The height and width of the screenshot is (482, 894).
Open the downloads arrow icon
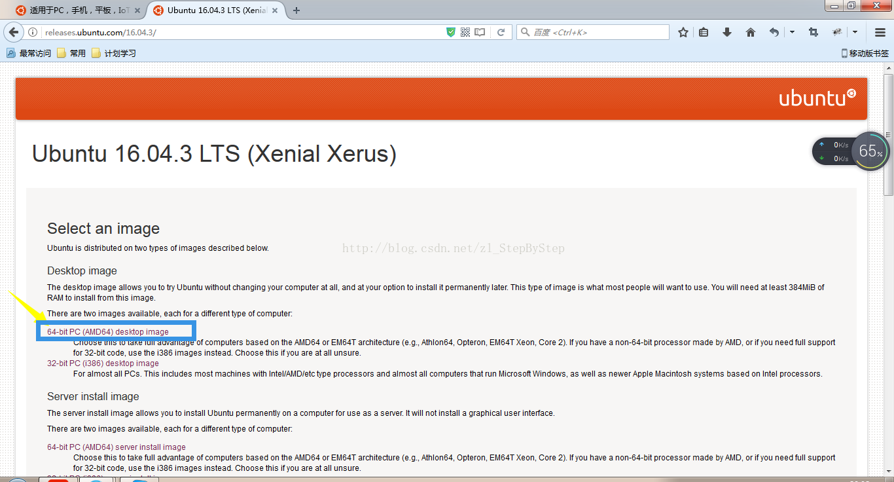(727, 32)
